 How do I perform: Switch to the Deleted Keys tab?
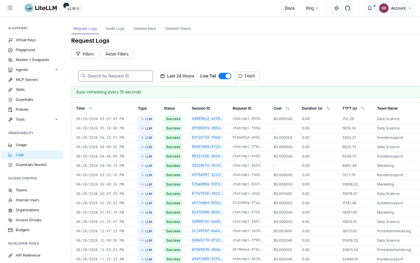coord(145,29)
